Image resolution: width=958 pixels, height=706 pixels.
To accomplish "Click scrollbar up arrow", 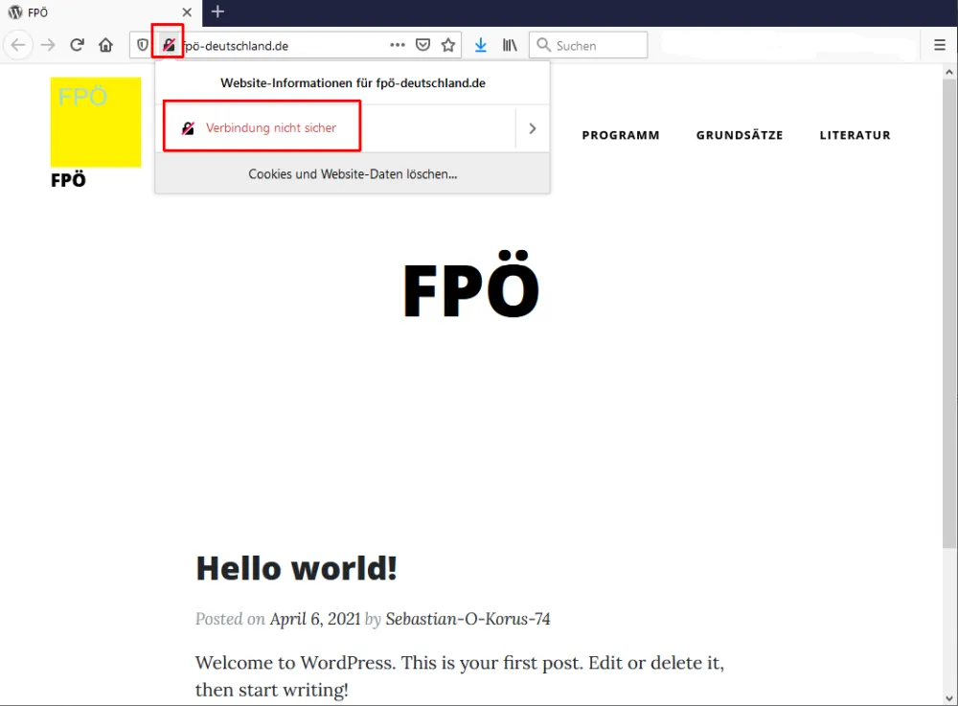I will click(x=948, y=72).
